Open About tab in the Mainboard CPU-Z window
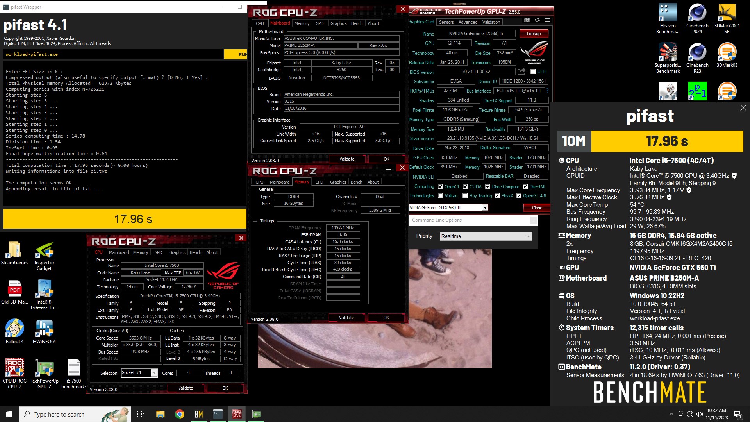Viewport: 750px width, 422px height. tap(373, 23)
